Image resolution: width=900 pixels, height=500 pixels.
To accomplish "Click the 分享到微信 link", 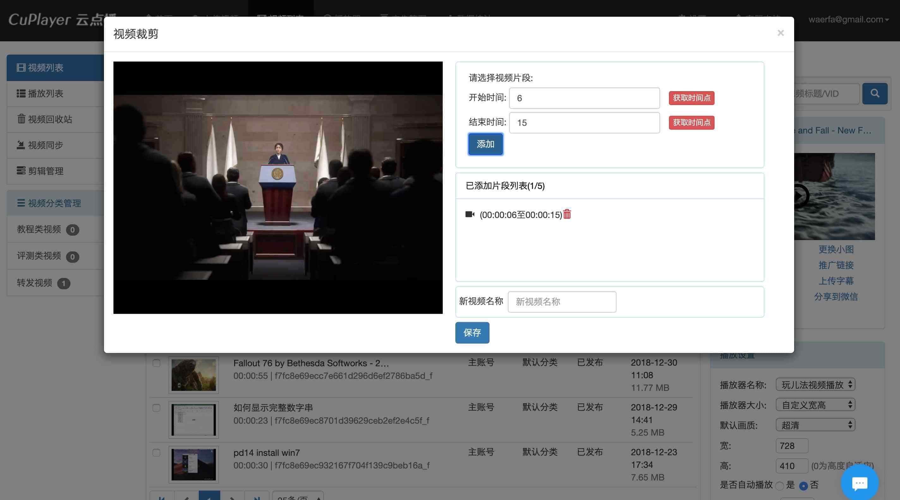I will (836, 297).
